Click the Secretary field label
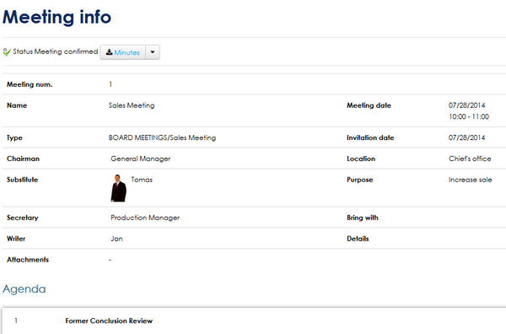 pos(22,218)
